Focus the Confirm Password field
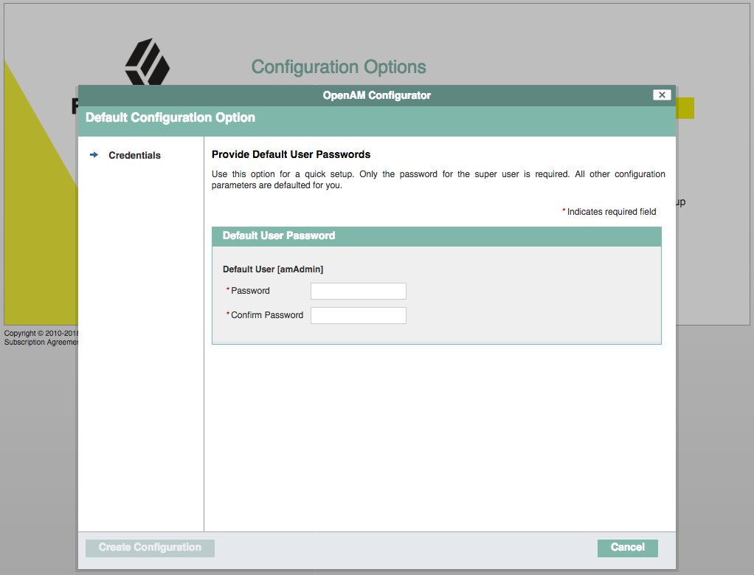Screen dimensions: 754x575 pos(359,316)
